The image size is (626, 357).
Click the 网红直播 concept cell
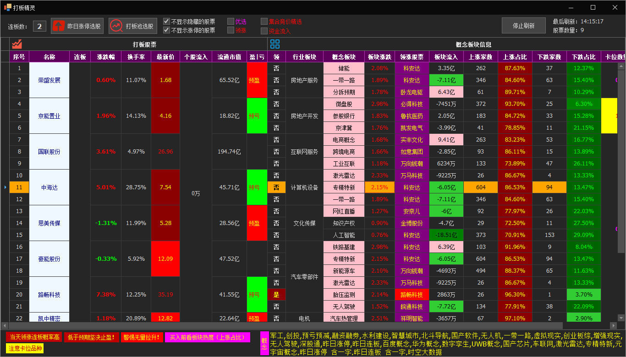pyautogui.click(x=344, y=211)
